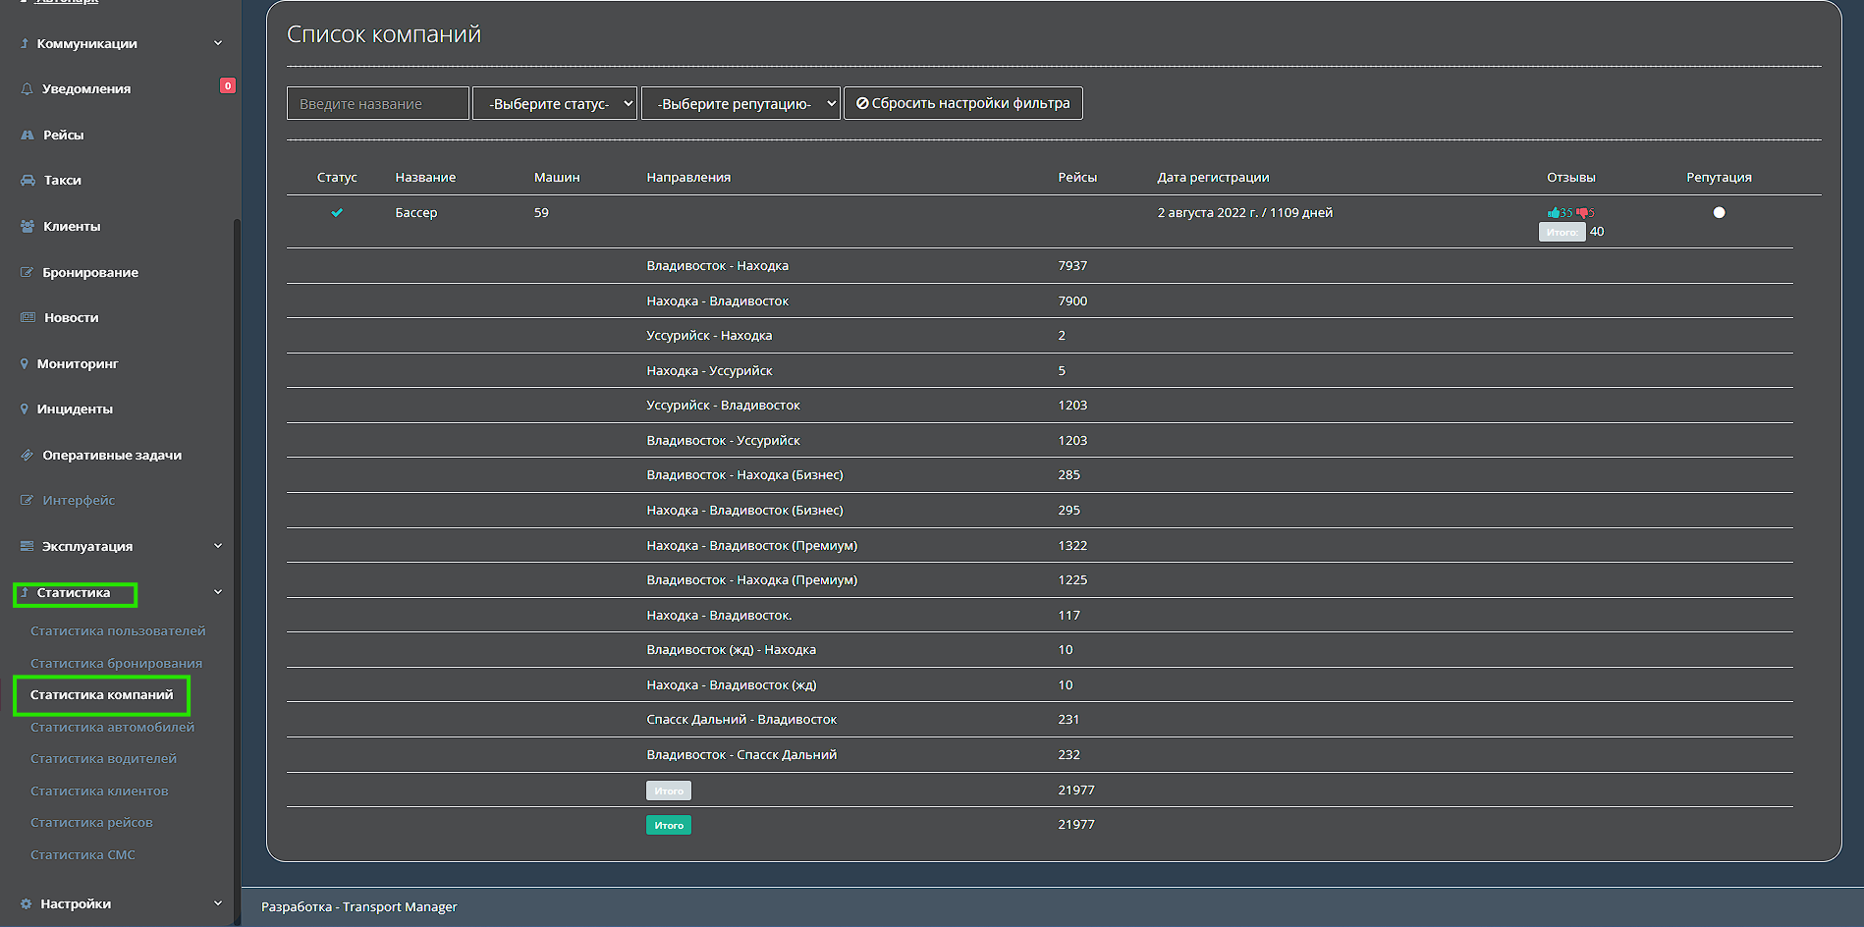Click the road icon next to Рейсы

click(27, 136)
